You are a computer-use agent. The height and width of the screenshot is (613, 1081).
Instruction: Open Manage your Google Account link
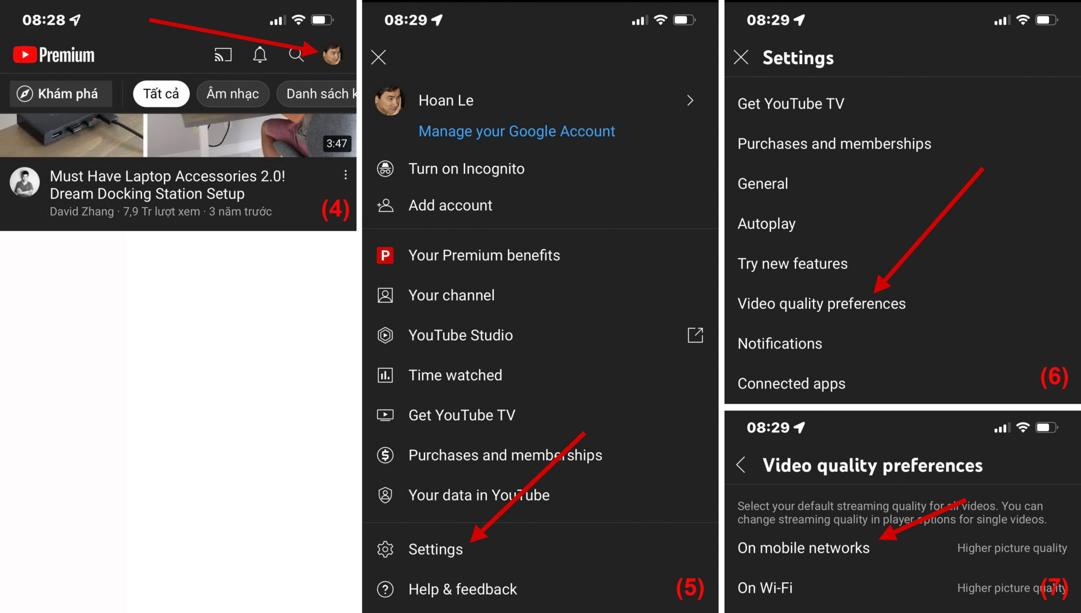coord(516,131)
